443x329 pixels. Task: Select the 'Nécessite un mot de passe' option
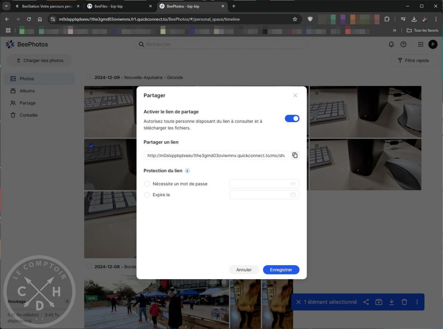point(147,184)
